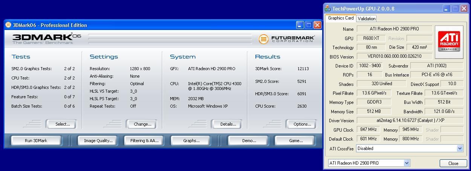Click the Die Size value 420 mm²

(x=419, y=47)
